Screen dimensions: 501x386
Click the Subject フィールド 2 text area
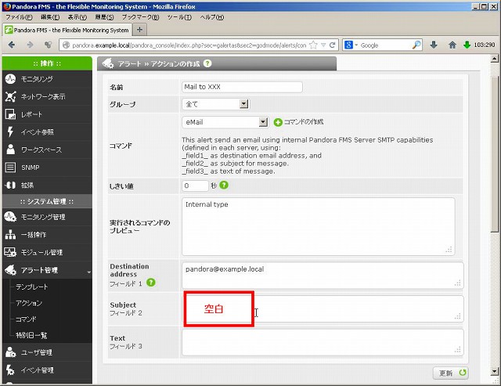click(323, 309)
